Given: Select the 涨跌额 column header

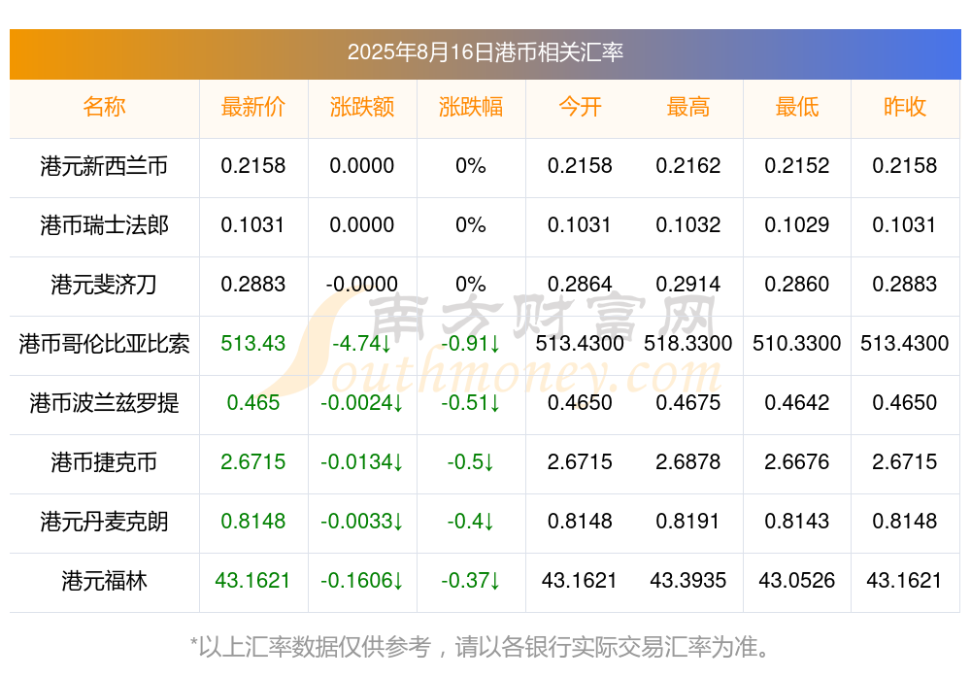Looking at the screenshot, I should click(x=361, y=107).
